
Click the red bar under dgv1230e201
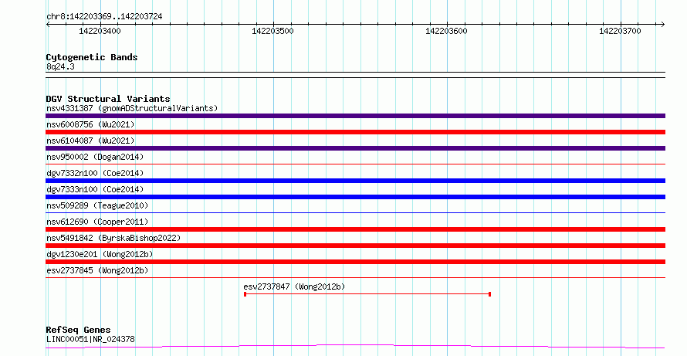355,262
